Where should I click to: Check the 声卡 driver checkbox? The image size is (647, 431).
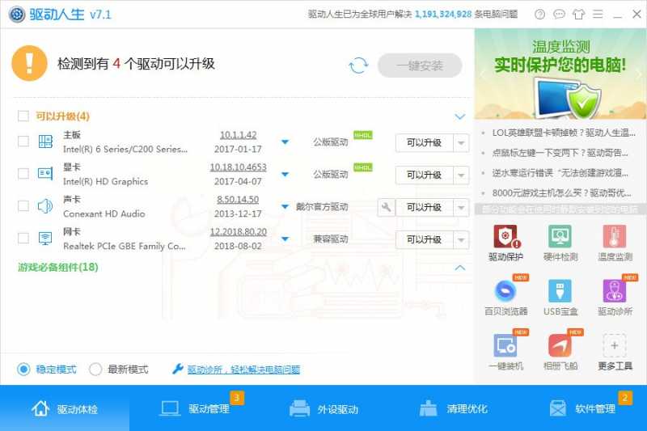coord(23,206)
